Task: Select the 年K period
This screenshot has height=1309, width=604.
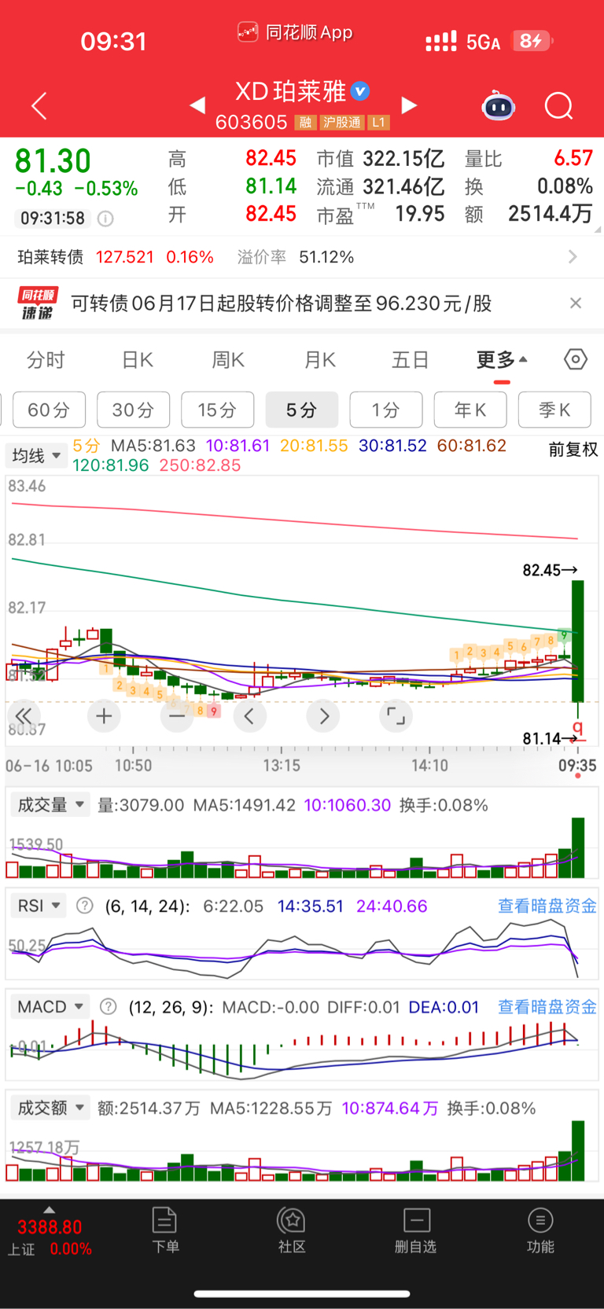Action: tap(470, 410)
